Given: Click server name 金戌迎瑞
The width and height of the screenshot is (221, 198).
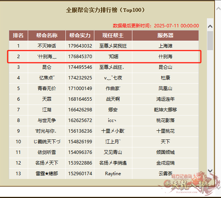Looking at the screenshot, I should coord(165,163).
